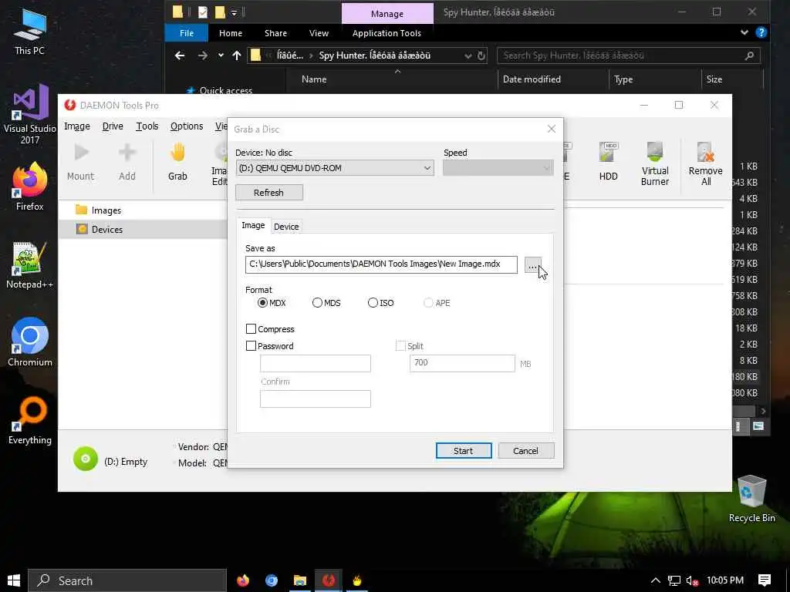The width and height of the screenshot is (790, 592).
Task: Click the Windows taskbar search box
Action: pyautogui.click(x=127, y=580)
